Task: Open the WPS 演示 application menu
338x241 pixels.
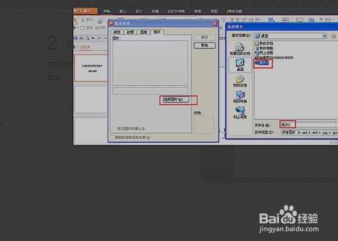Action: point(85,11)
